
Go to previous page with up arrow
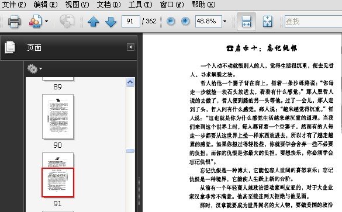94,22
